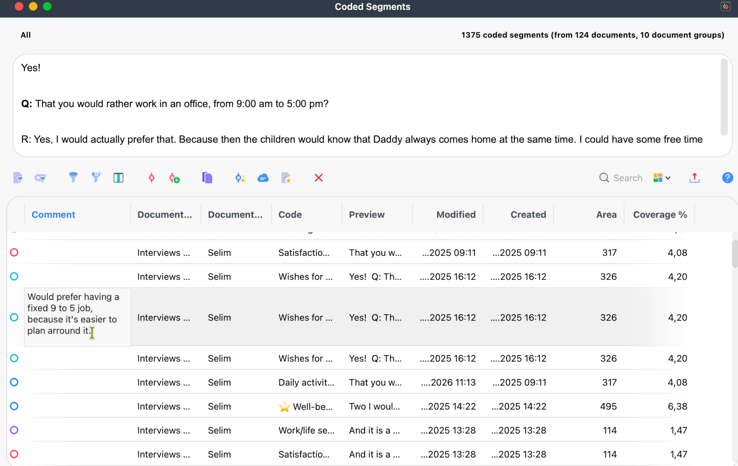Click purple circle of Work/life se... row
Viewport: 738px width, 466px height.
coord(14,430)
